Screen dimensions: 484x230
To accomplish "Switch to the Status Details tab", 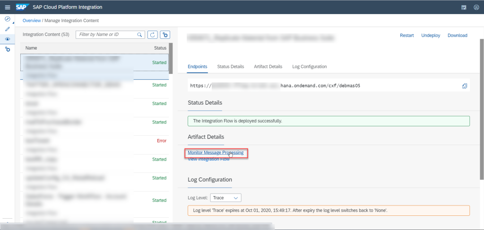I will coord(231,66).
